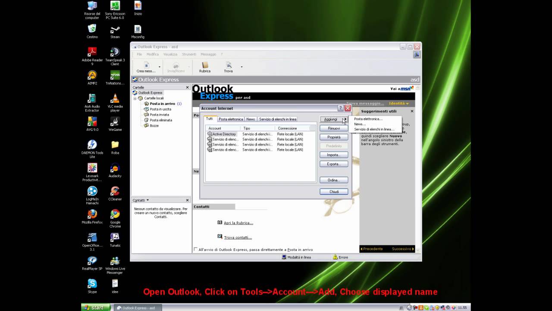
Task: Open the Trova contatti link
Action: (238, 238)
